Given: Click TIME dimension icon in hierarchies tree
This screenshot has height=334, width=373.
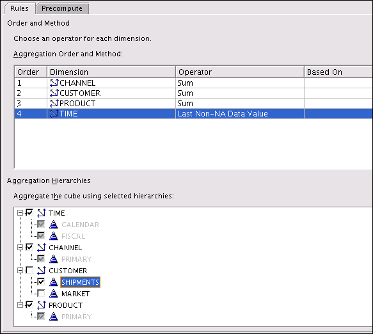Looking at the screenshot, I should [42, 212].
